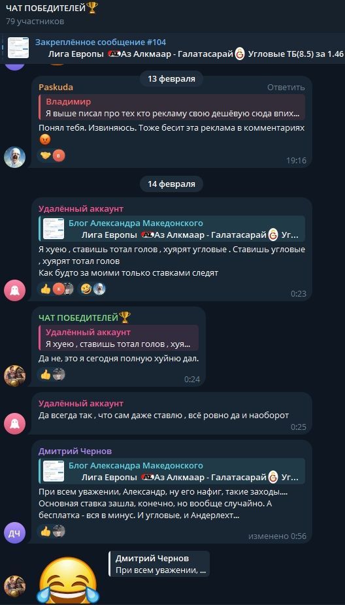Click the 13 февраля date badge

171,79
